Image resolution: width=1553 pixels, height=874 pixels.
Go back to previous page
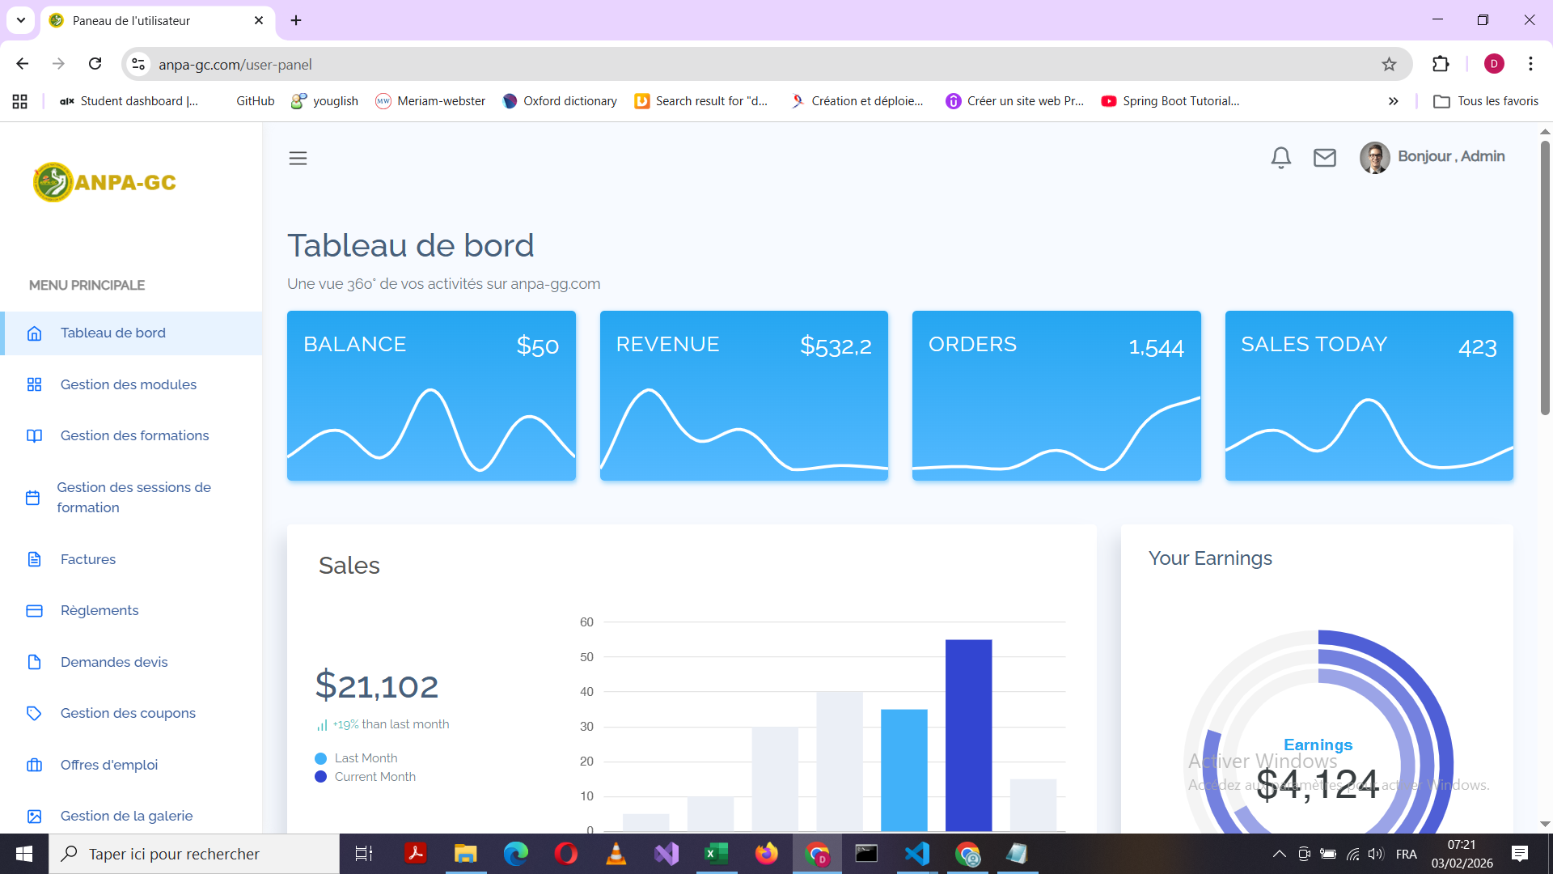(x=23, y=64)
